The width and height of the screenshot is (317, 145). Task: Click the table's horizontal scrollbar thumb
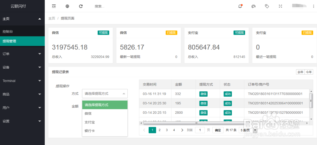(196, 123)
